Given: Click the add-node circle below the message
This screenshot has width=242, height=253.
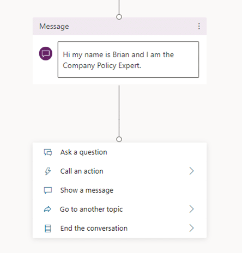Looking at the screenshot, I should point(119,139).
